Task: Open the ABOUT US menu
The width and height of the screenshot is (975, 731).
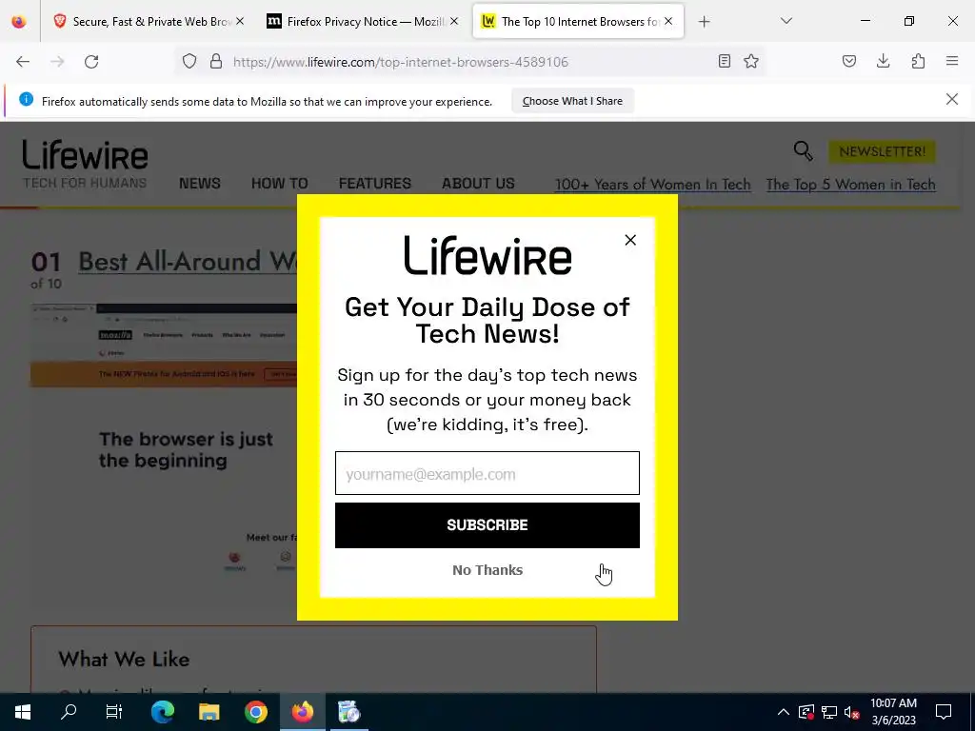Action: tap(478, 184)
